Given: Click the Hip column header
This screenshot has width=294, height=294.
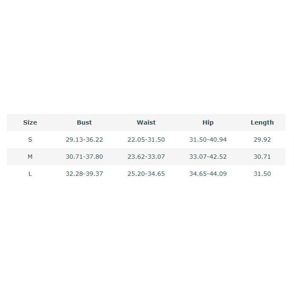Looking at the screenshot, I should (208, 122).
